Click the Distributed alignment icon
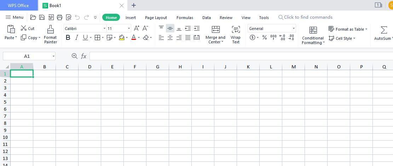 (x=197, y=38)
